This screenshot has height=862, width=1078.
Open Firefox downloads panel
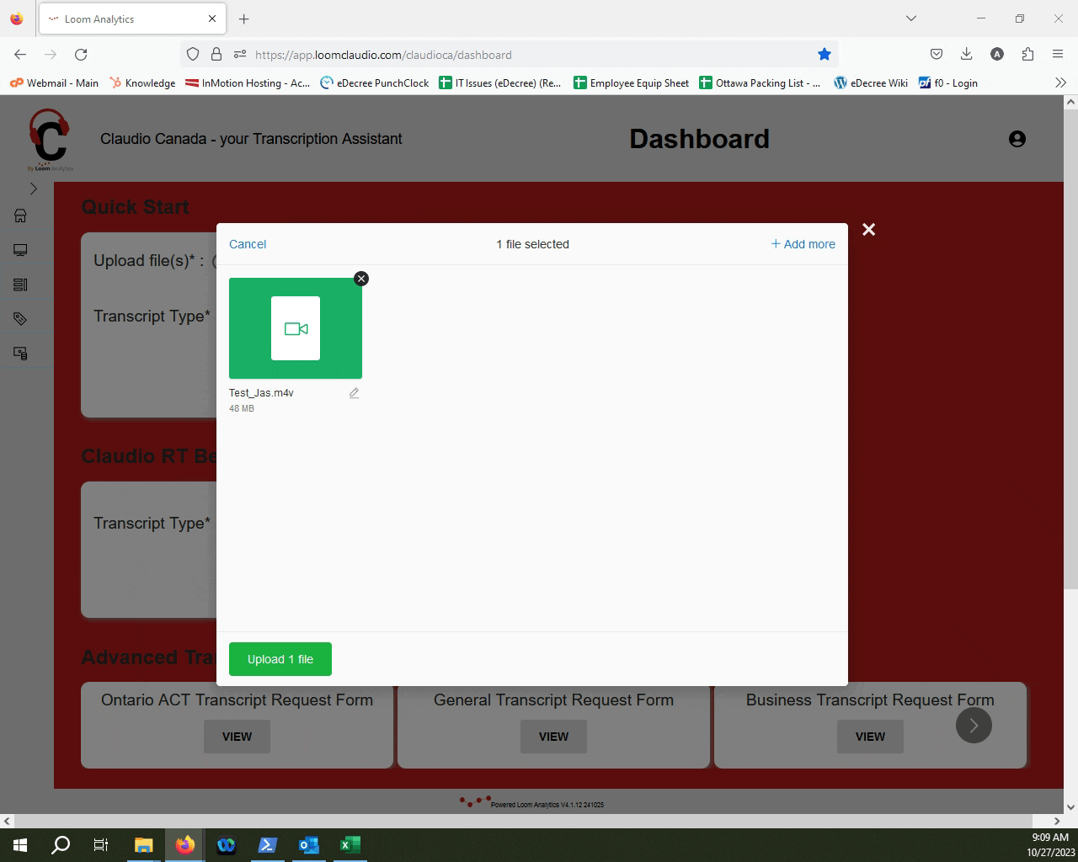967,54
